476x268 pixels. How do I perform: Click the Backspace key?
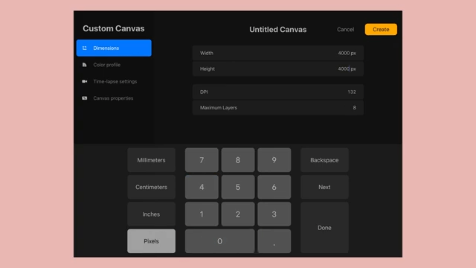click(324, 160)
